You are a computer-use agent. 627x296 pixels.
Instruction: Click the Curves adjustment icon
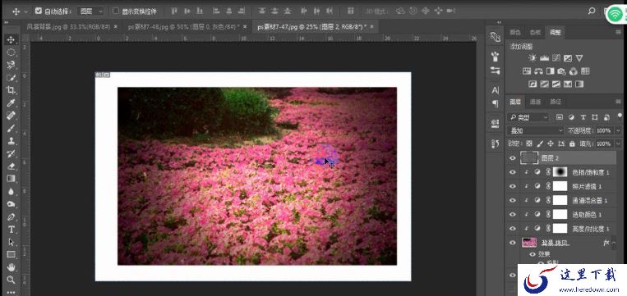click(x=556, y=58)
